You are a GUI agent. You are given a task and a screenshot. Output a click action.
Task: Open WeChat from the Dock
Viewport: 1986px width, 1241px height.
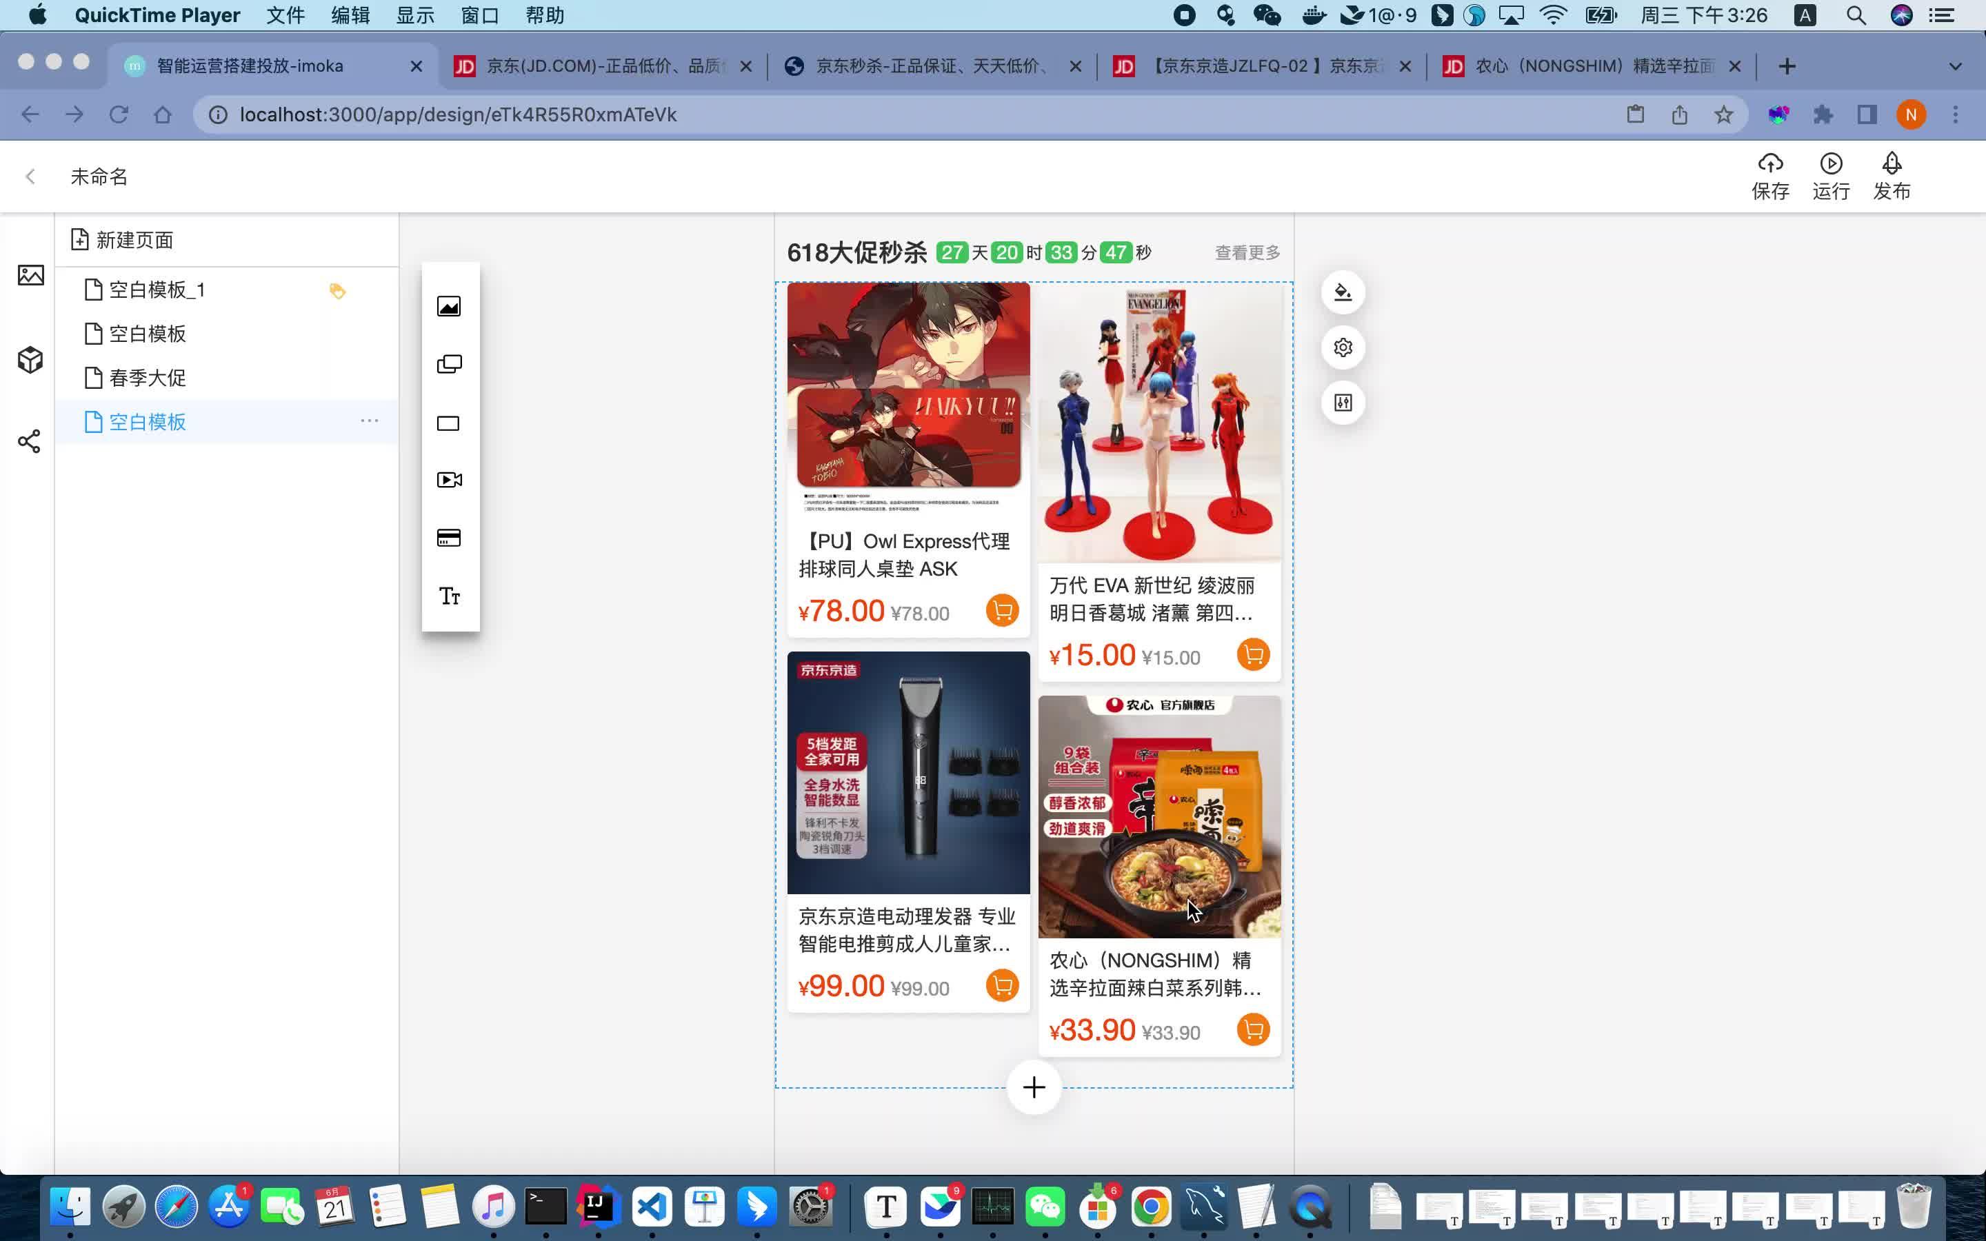1045,1207
